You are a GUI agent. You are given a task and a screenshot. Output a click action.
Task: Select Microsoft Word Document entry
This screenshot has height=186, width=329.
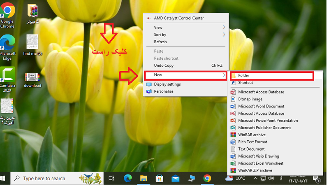(x=261, y=106)
